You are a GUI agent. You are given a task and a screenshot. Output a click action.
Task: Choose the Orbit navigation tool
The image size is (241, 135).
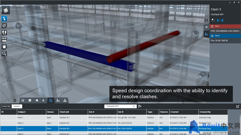click(x=4, y=26)
